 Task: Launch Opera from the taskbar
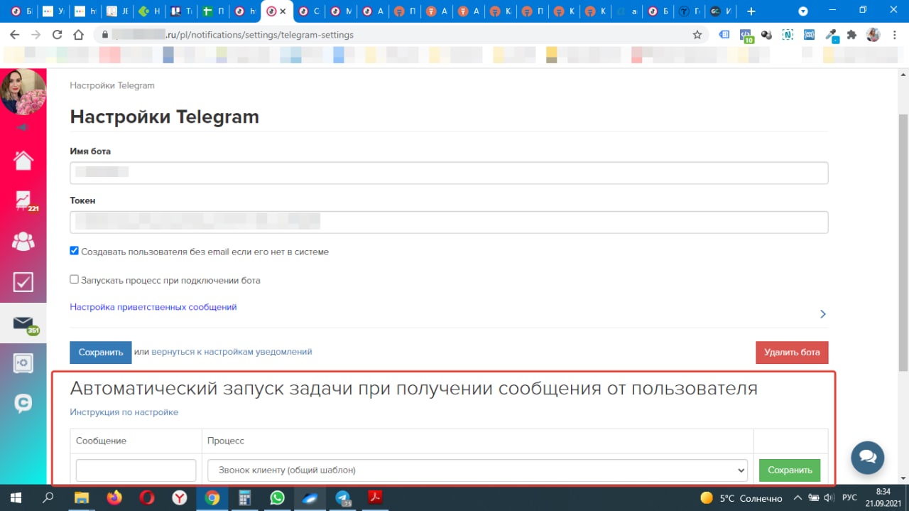pos(147,497)
